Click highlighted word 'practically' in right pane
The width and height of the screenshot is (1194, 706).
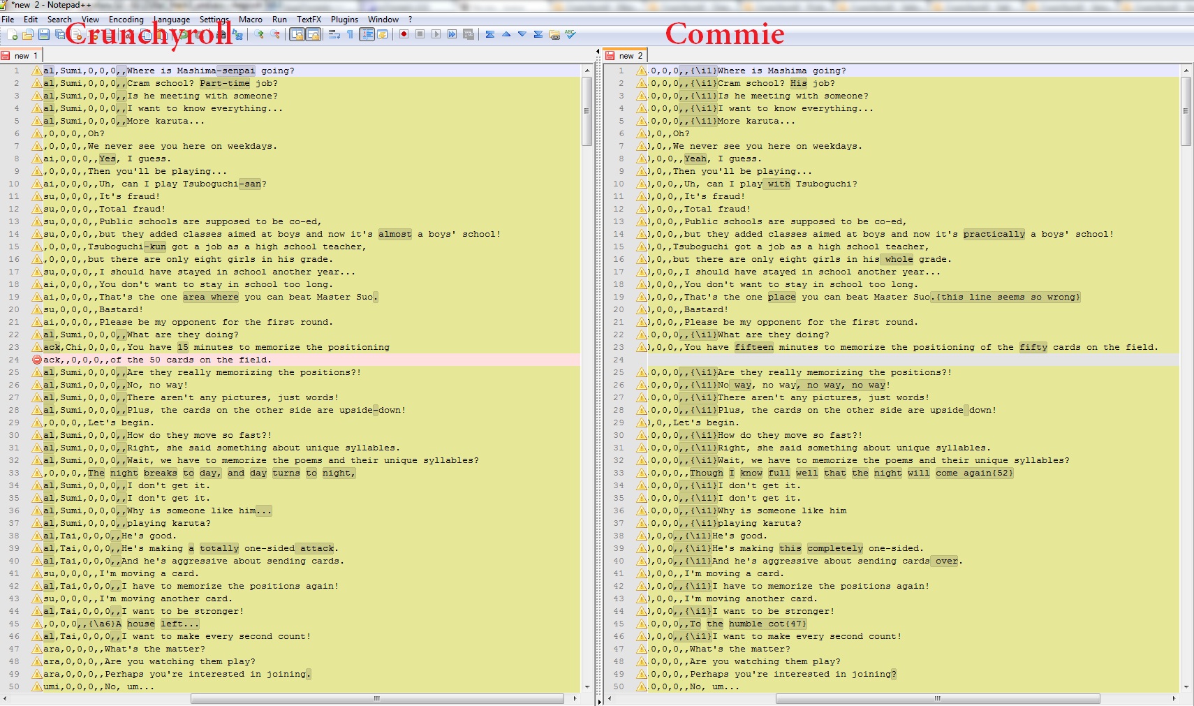coord(994,234)
